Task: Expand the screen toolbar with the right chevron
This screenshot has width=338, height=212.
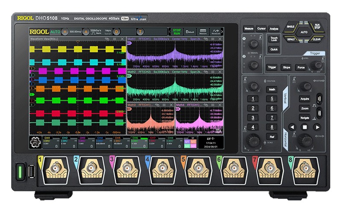Action: click(x=222, y=32)
